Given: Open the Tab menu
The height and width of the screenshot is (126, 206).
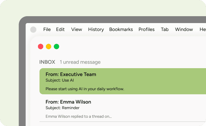Looking at the screenshot, I should tap(165, 29).
